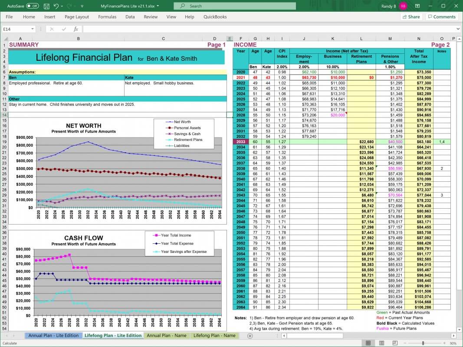
Task: Open the Lifelong Plan - Name sheet tab
Action: (x=214, y=335)
